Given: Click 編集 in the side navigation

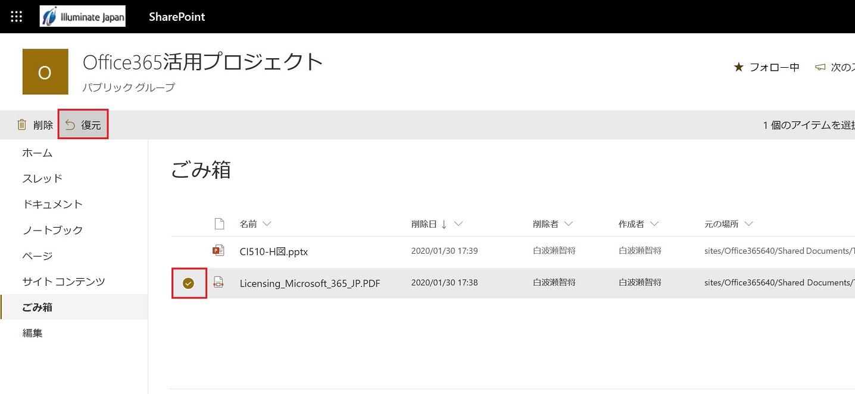Looking at the screenshot, I should 32,333.
